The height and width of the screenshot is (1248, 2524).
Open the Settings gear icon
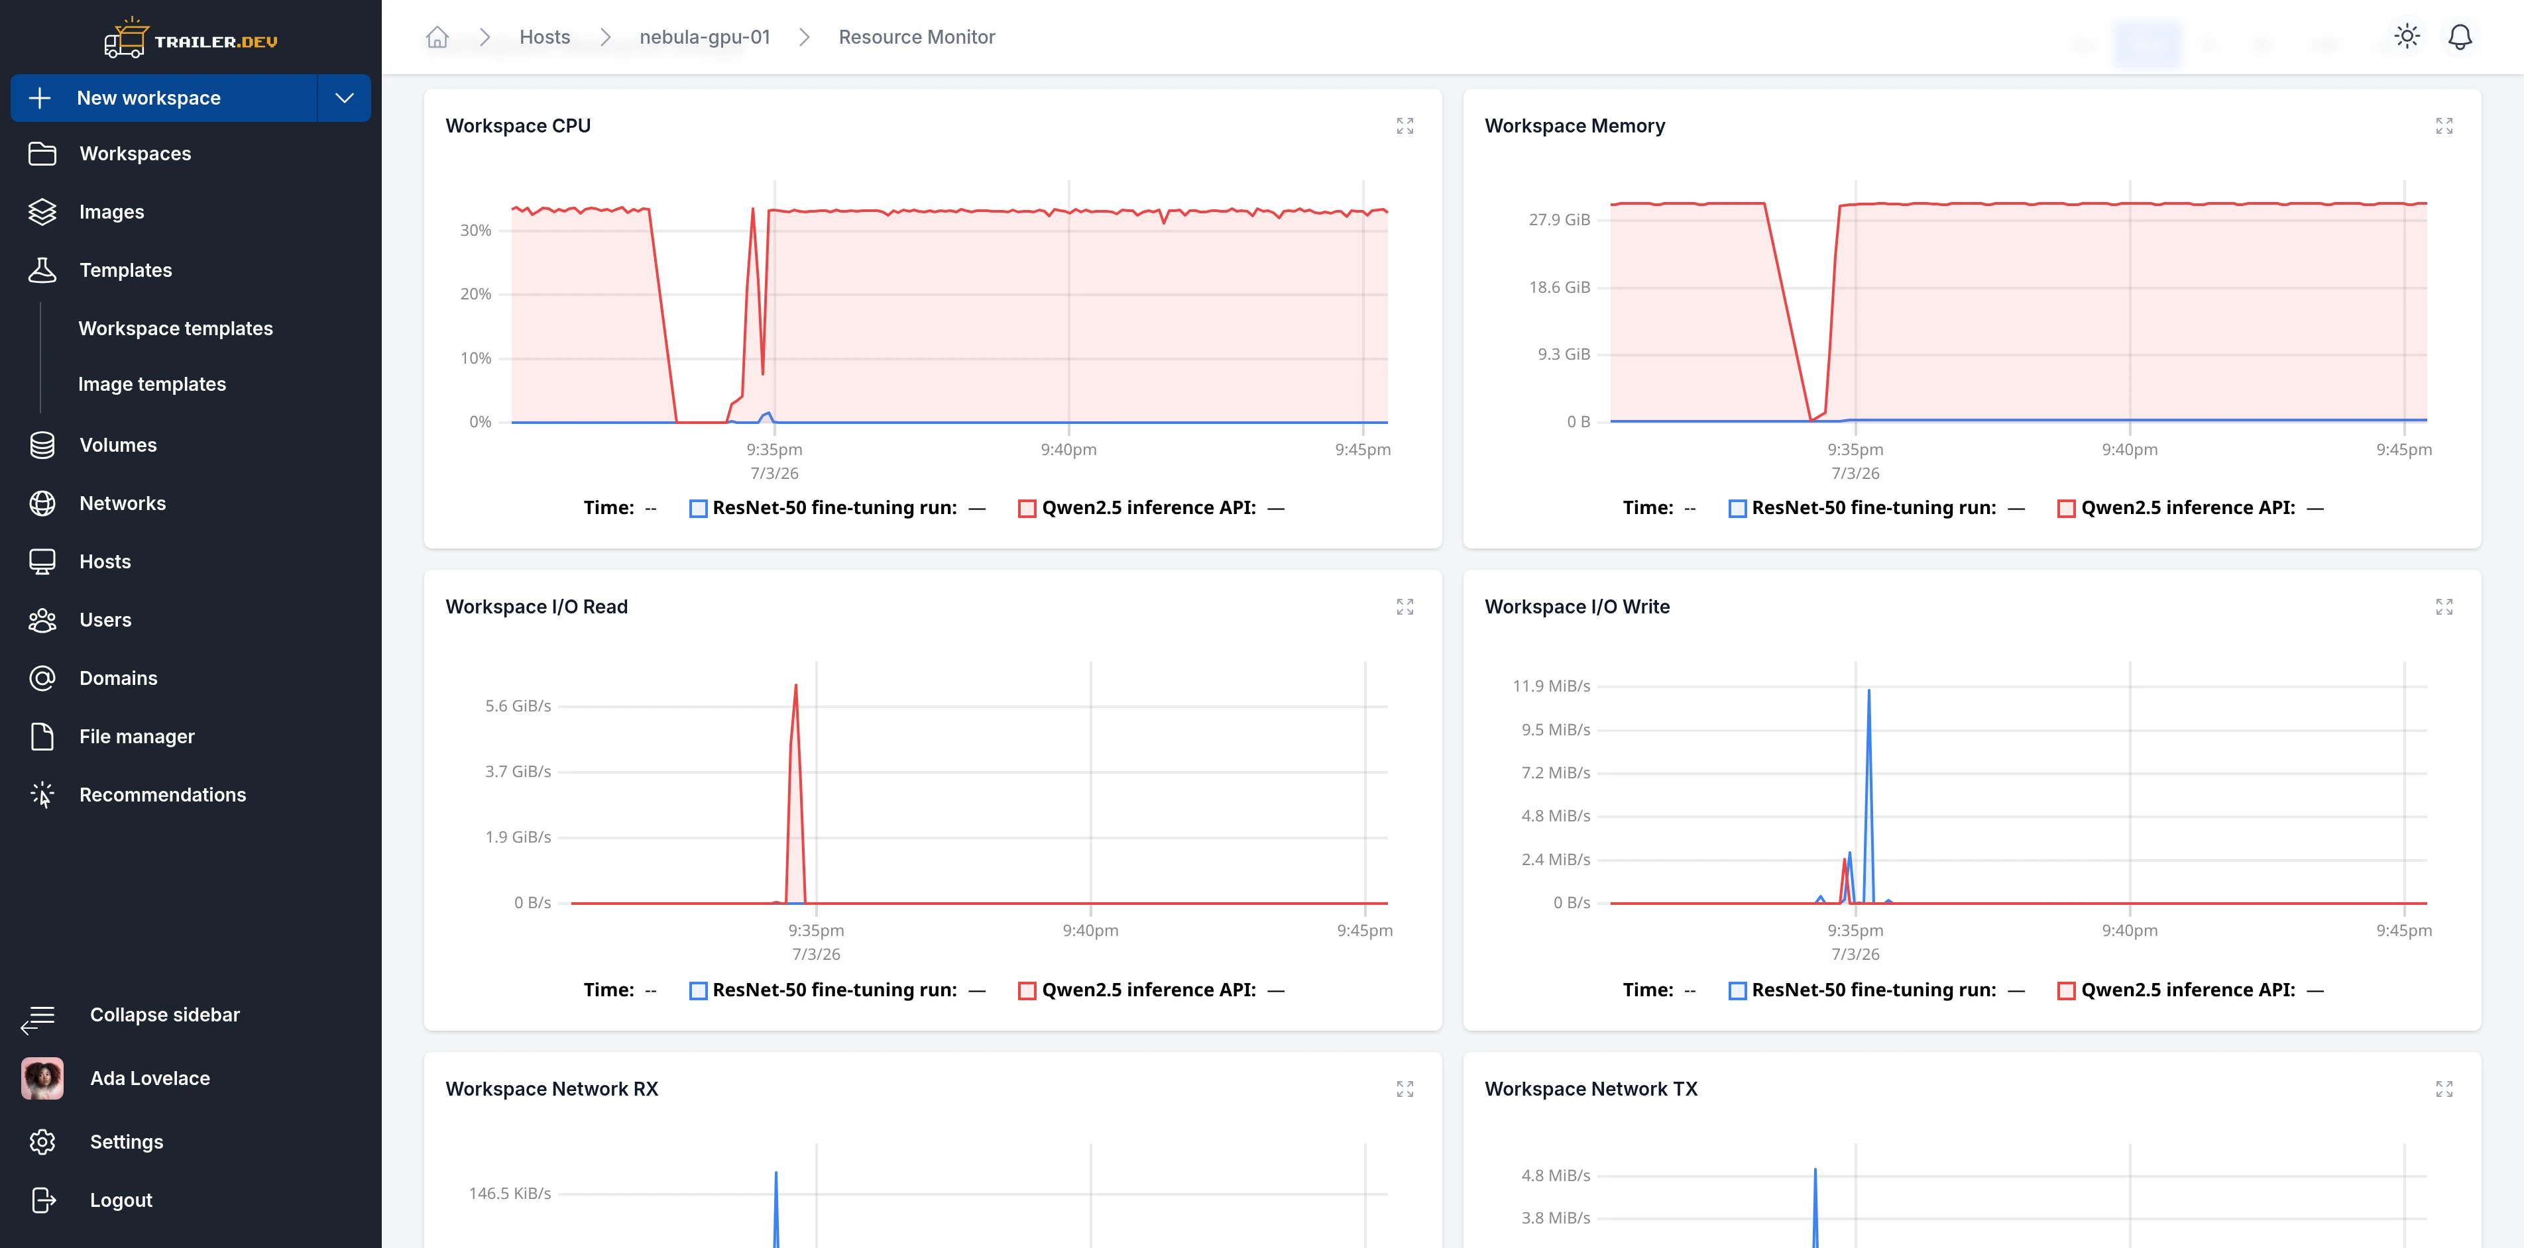[x=42, y=1142]
